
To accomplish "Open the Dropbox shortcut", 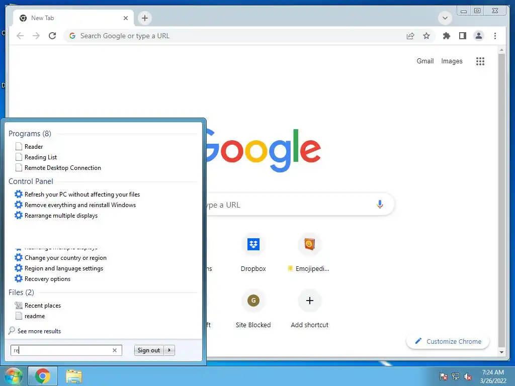I will [x=253, y=252].
